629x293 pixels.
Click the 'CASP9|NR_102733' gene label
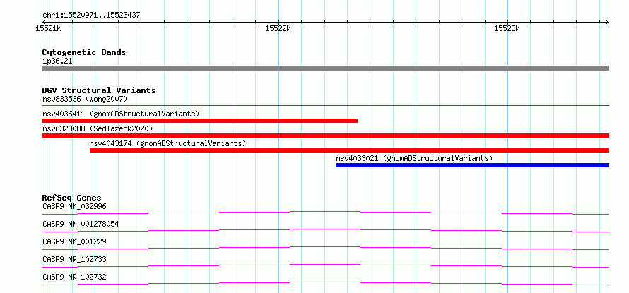[x=74, y=259]
